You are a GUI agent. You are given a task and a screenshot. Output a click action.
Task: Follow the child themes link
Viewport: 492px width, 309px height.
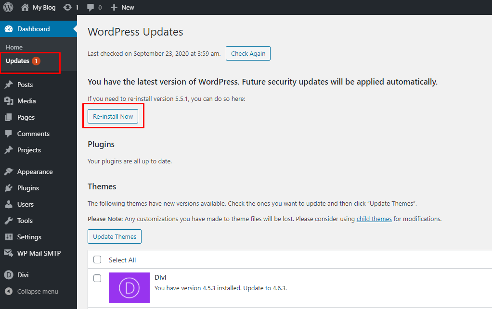(374, 219)
